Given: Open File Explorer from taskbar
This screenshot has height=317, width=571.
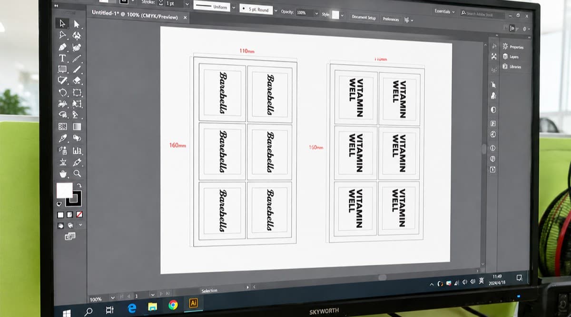Looking at the screenshot, I should (152, 307).
